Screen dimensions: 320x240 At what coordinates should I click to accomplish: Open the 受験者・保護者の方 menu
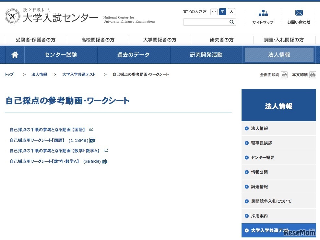(35, 40)
